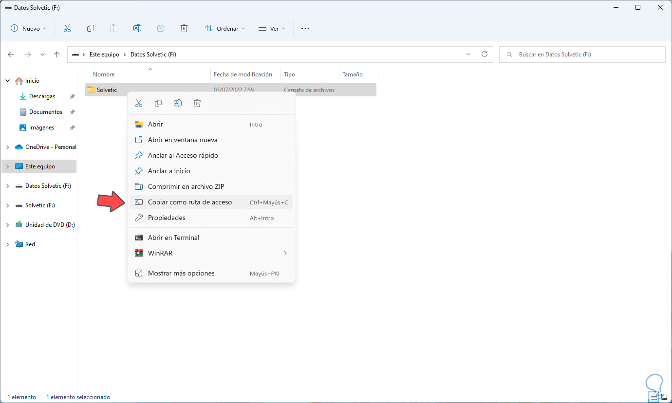Click the Copy icon in the context menu
The image size is (672, 403).
coord(158,103)
